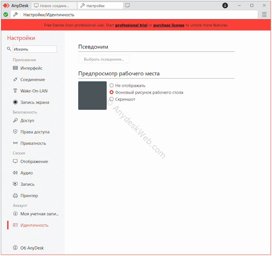This screenshot has width=272, height=256.
Task: Go to Приватность settings
Action: click(33, 143)
